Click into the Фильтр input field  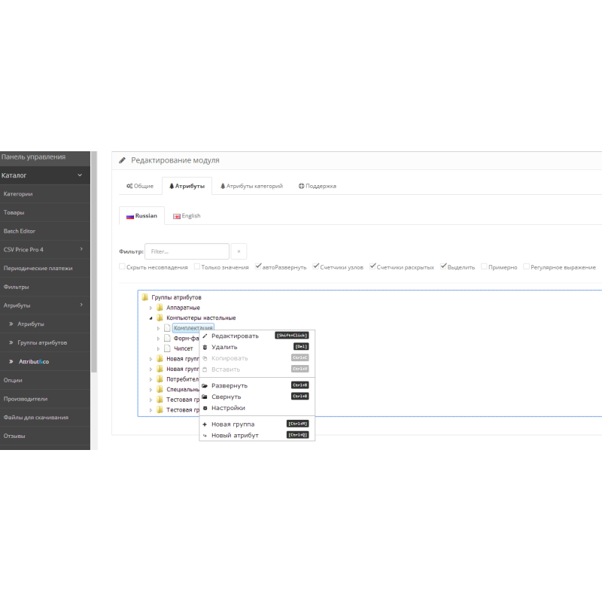click(187, 251)
